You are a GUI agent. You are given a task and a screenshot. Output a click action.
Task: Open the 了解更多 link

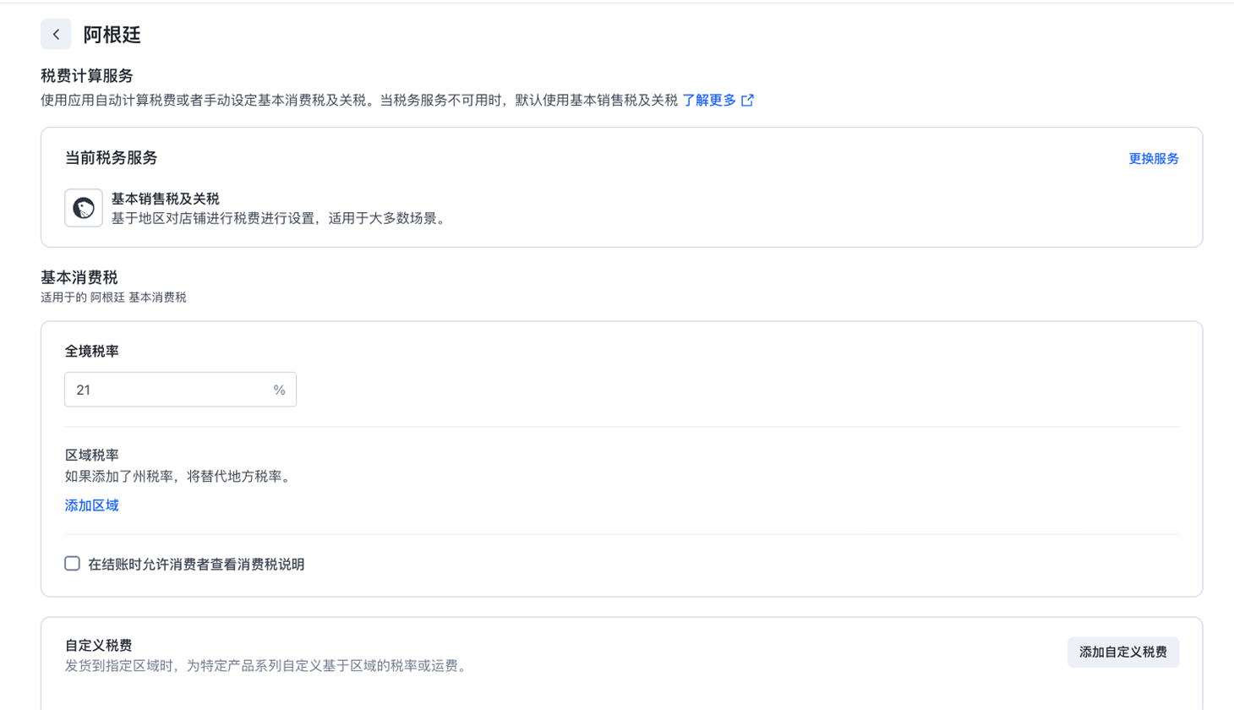(x=709, y=100)
